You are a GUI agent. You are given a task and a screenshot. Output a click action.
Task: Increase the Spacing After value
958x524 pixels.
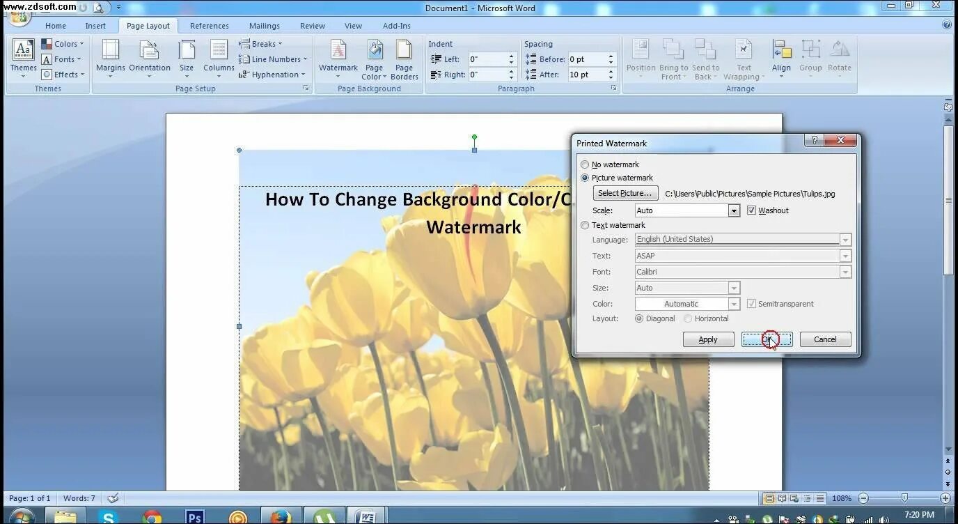pos(611,71)
